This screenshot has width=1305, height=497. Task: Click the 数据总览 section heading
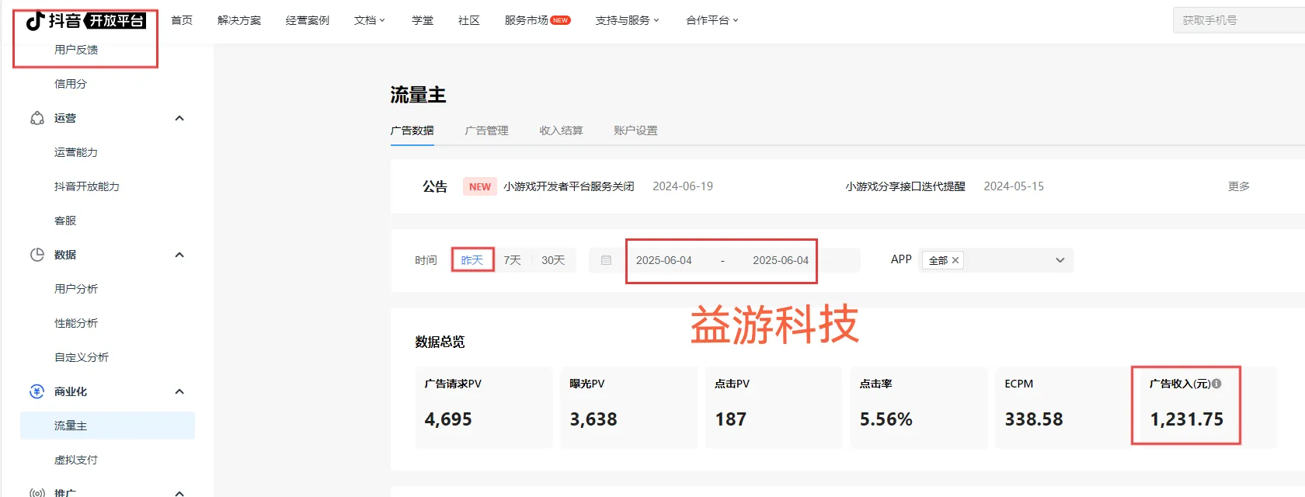[x=440, y=342]
